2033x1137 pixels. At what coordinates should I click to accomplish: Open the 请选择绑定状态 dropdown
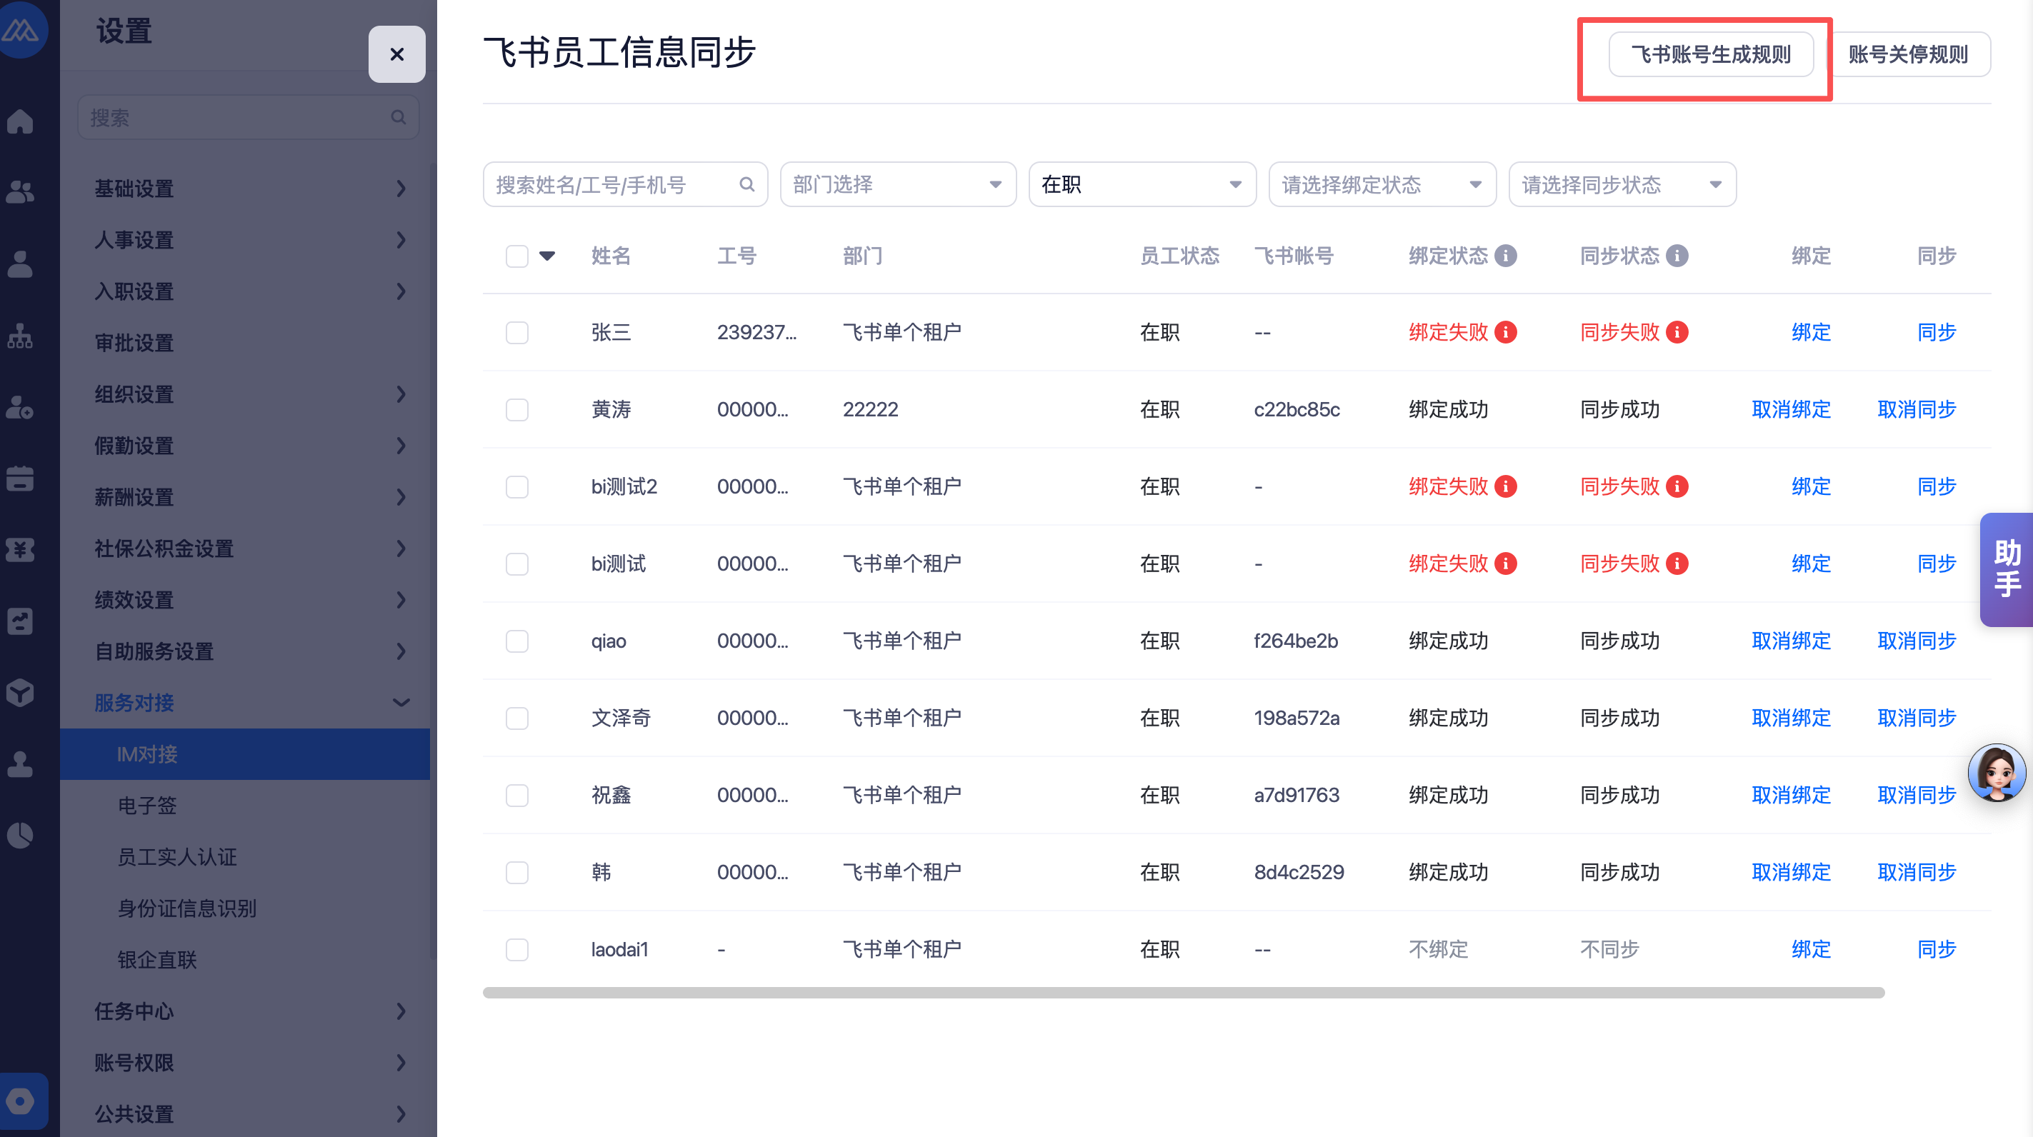point(1381,185)
